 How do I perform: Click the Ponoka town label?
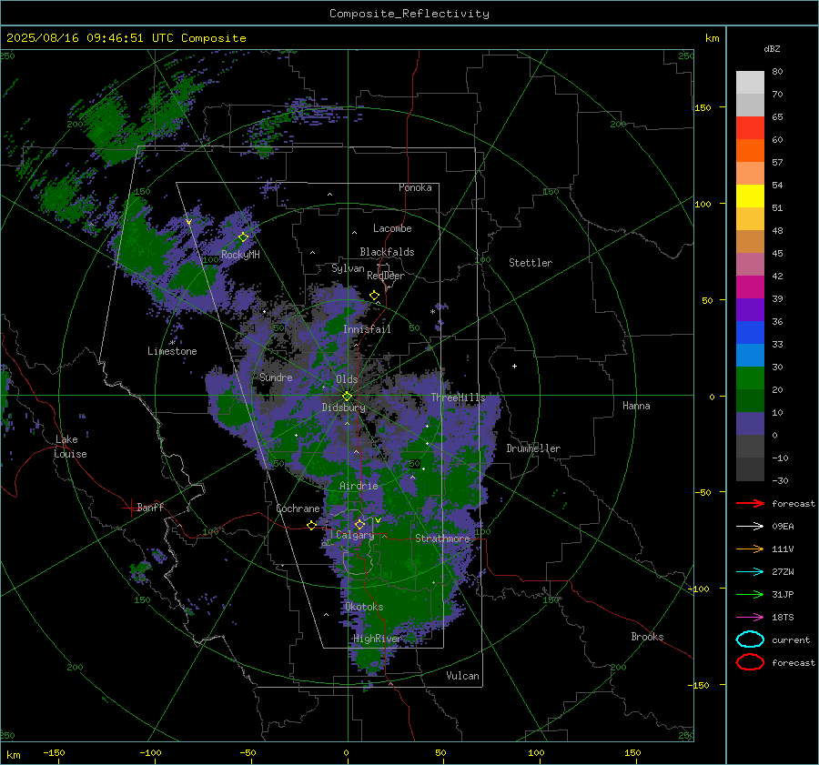pyautogui.click(x=415, y=187)
